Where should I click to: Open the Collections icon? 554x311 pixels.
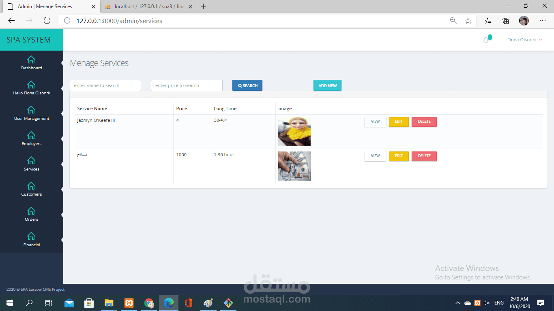506,21
